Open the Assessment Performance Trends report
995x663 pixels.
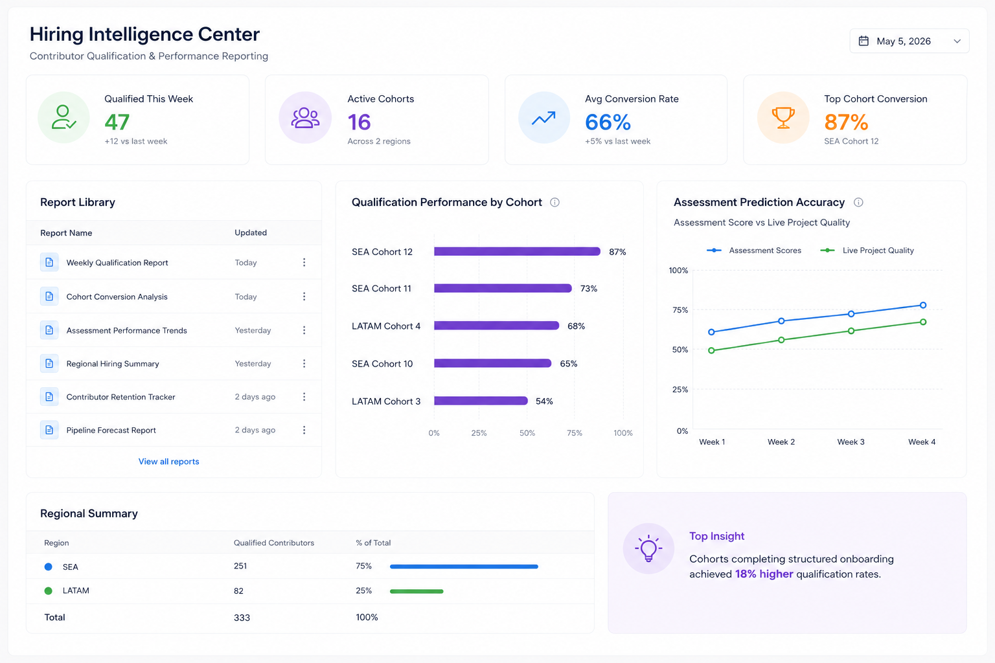[127, 330]
